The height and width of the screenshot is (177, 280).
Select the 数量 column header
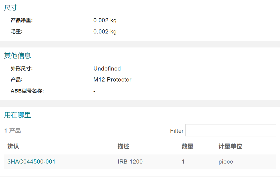tap(187, 146)
